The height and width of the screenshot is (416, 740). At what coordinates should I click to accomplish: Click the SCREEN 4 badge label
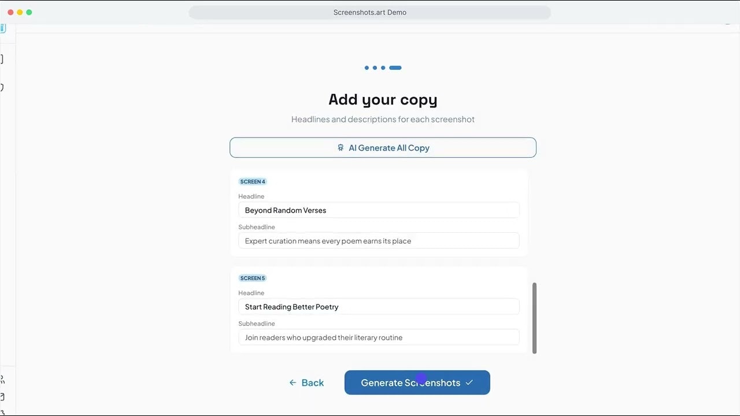point(253,181)
